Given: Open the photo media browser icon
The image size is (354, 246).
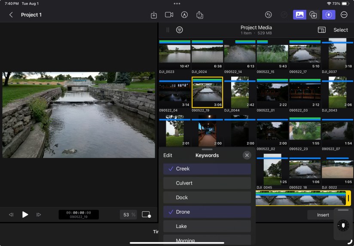Looking at the screenshot, I should [x=299, y=15].
